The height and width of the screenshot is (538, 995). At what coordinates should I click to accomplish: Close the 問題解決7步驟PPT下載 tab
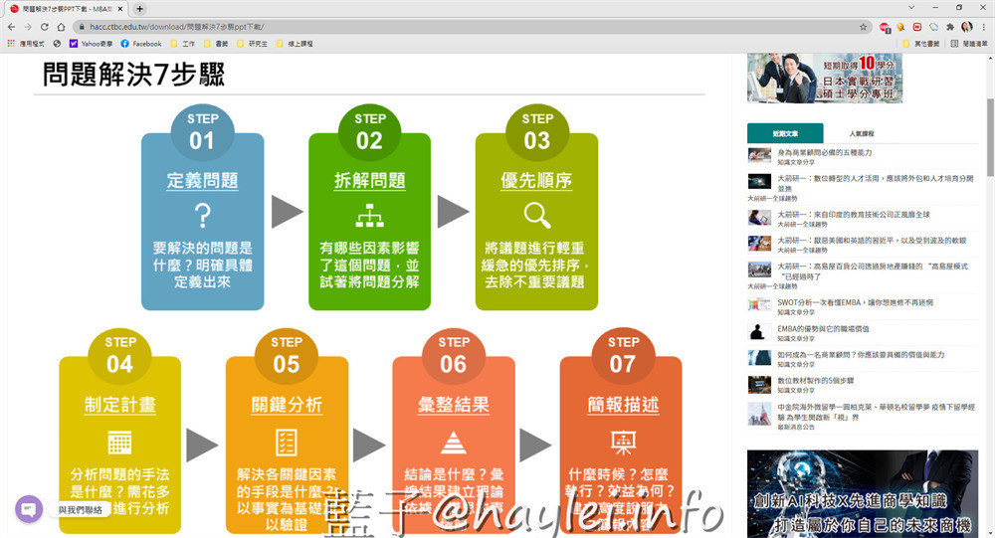pos(120,9)
